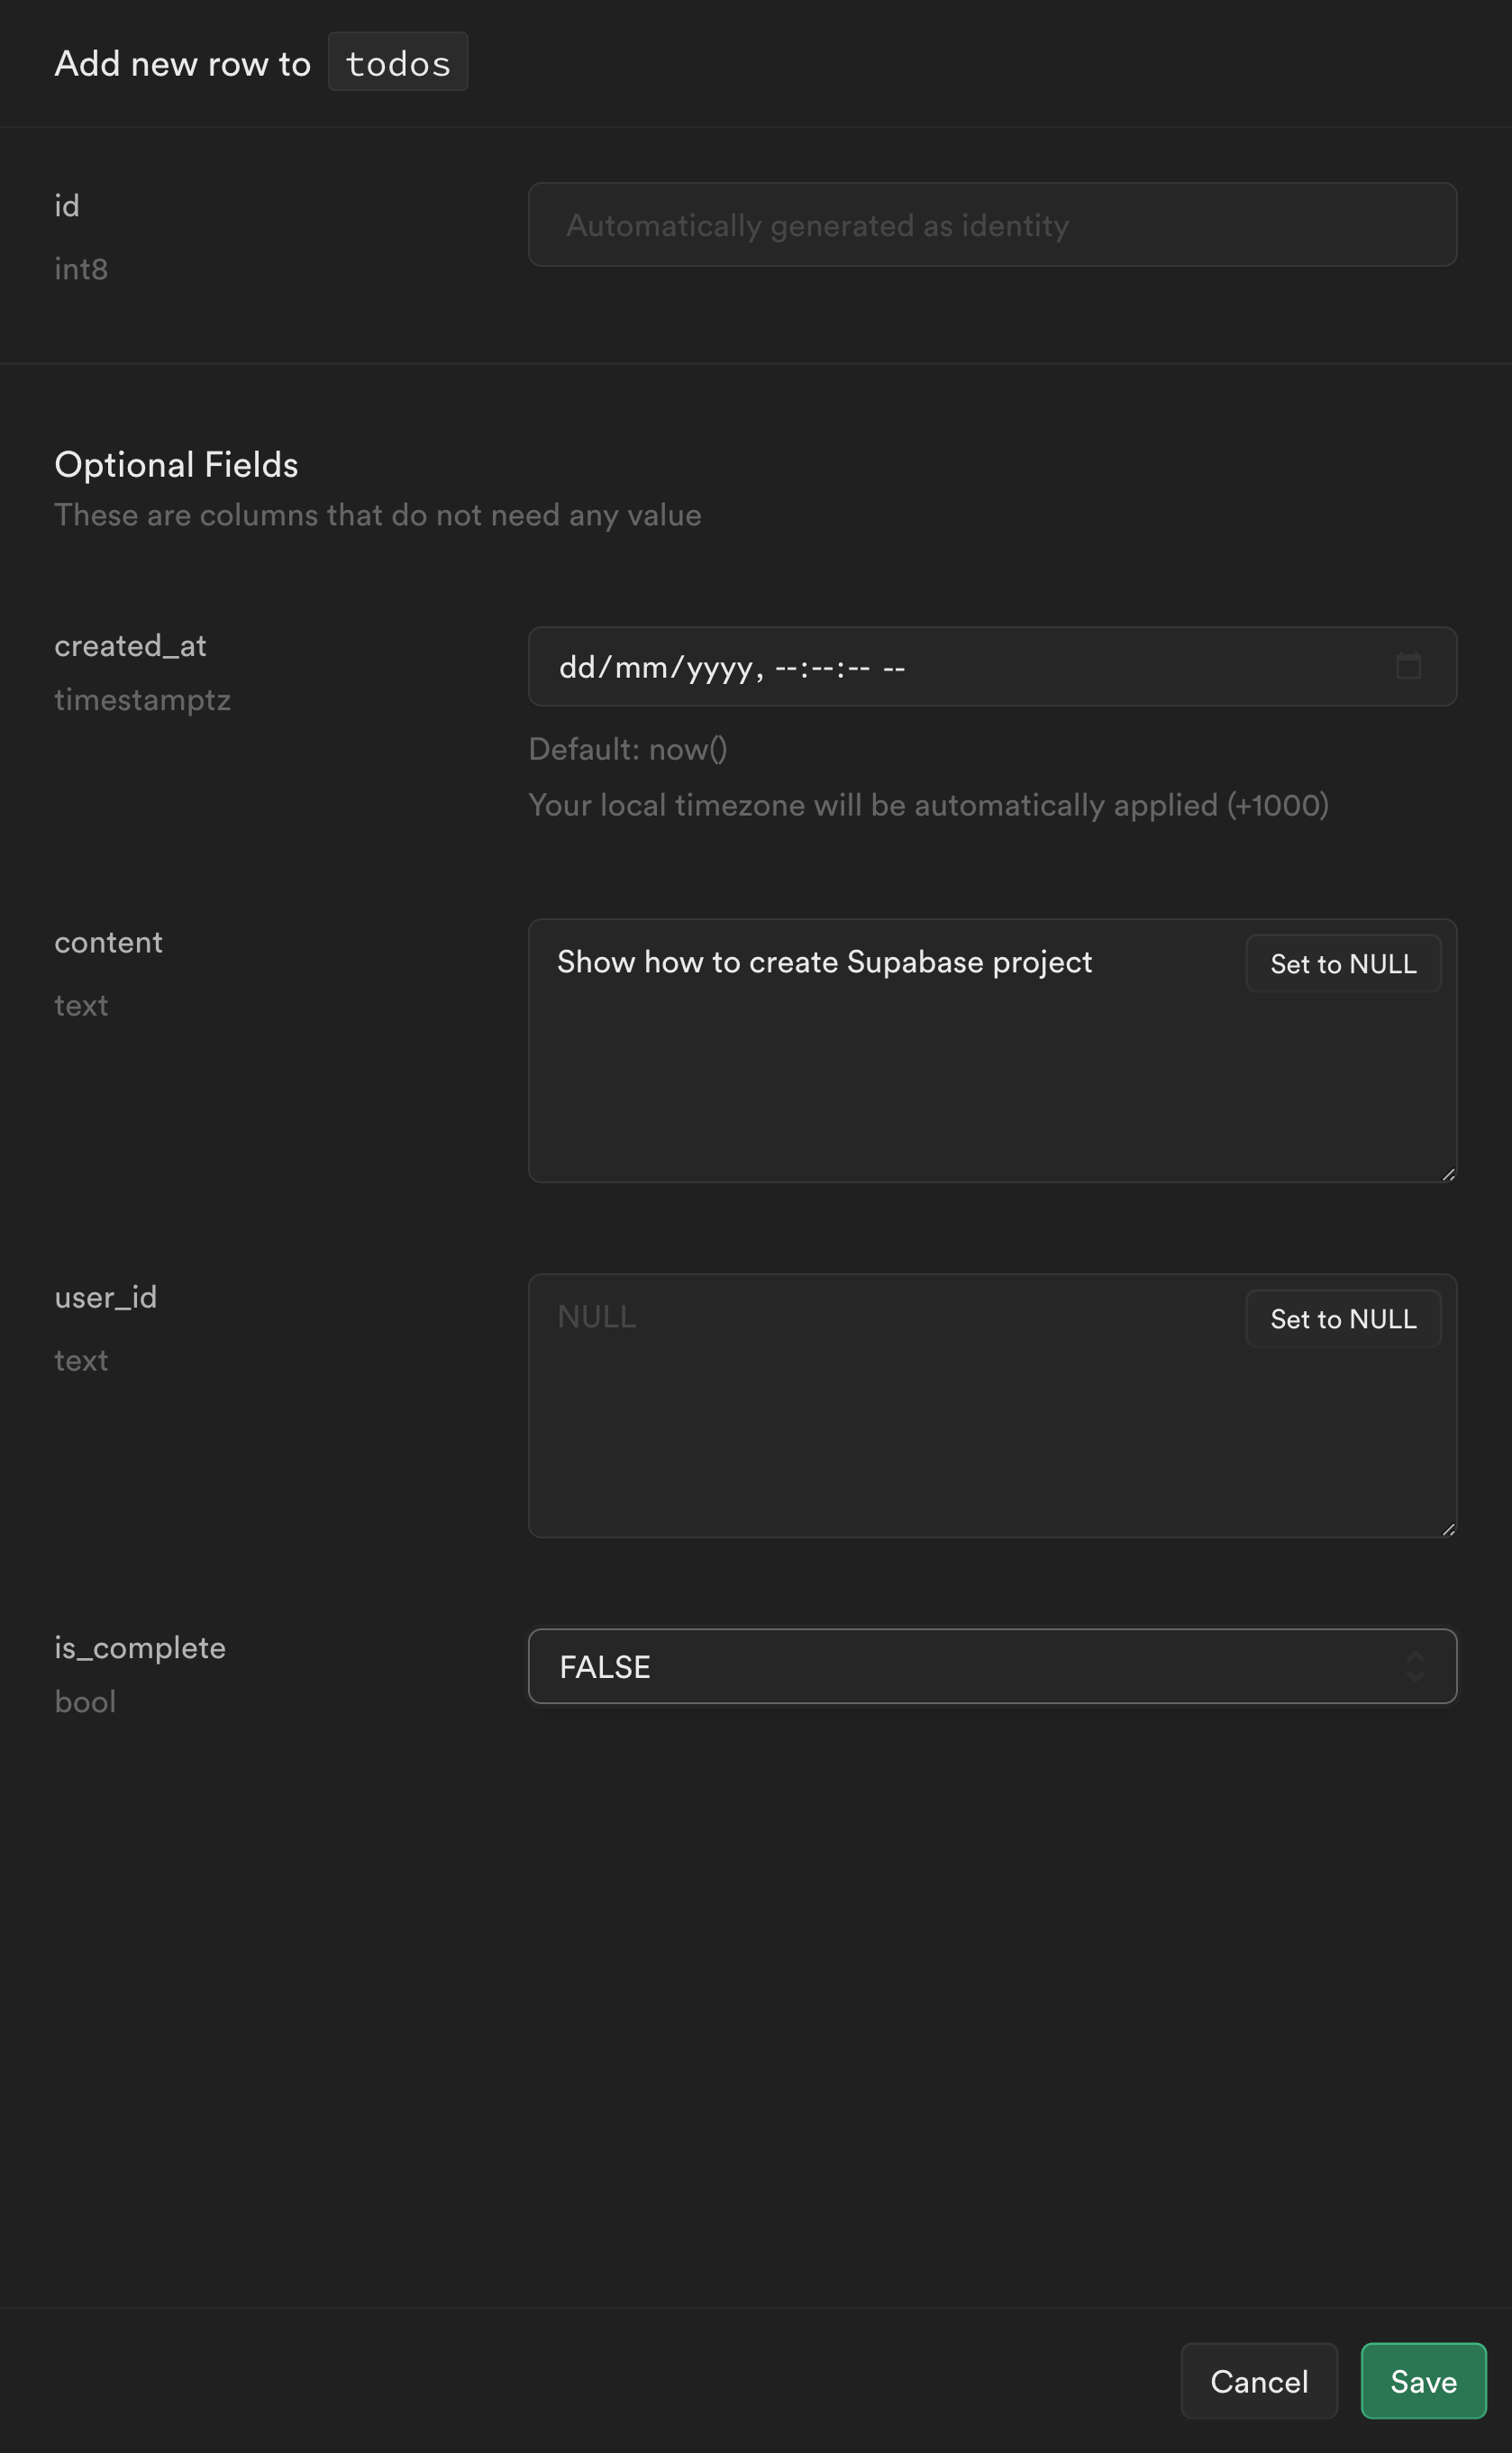Select the 'bool' type label
This screenshot has width=1512, height=2453.
click(85, 1702)
